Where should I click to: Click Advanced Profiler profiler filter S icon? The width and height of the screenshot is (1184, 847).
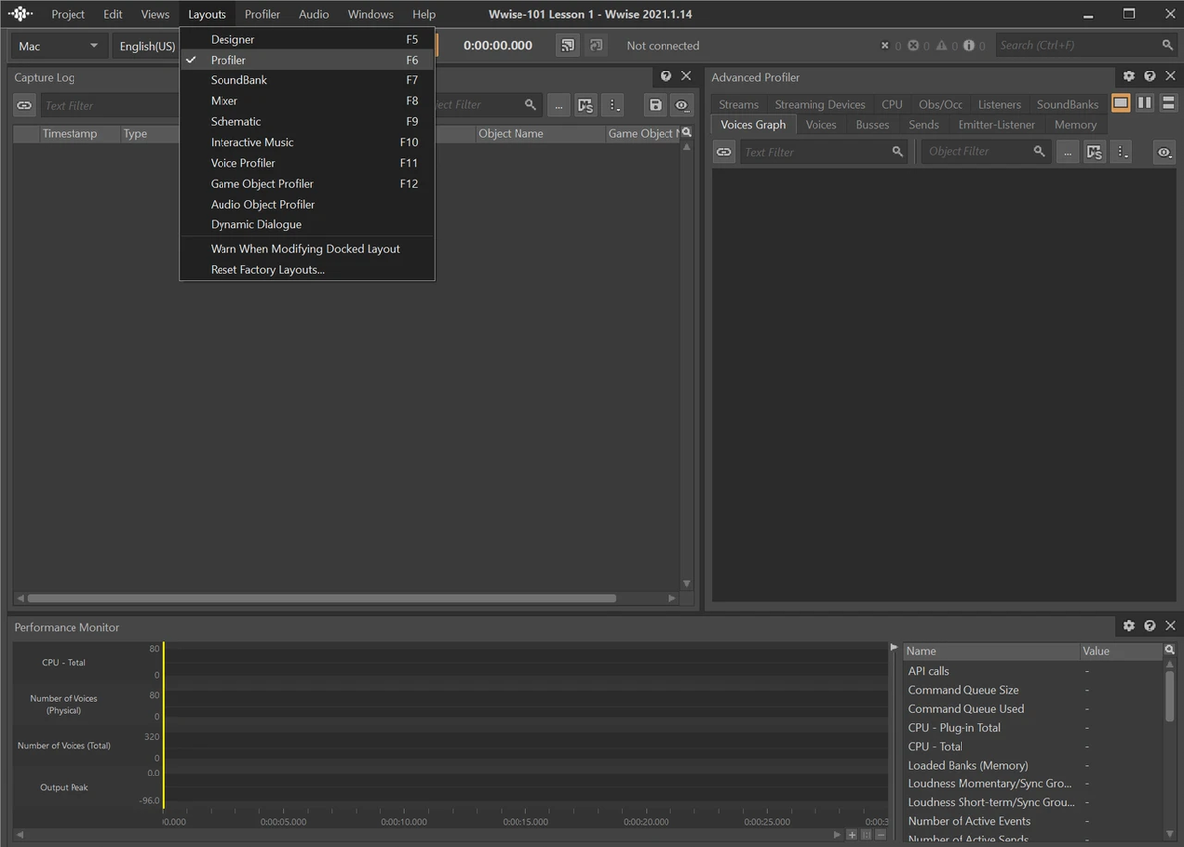tap(1095, 152)
